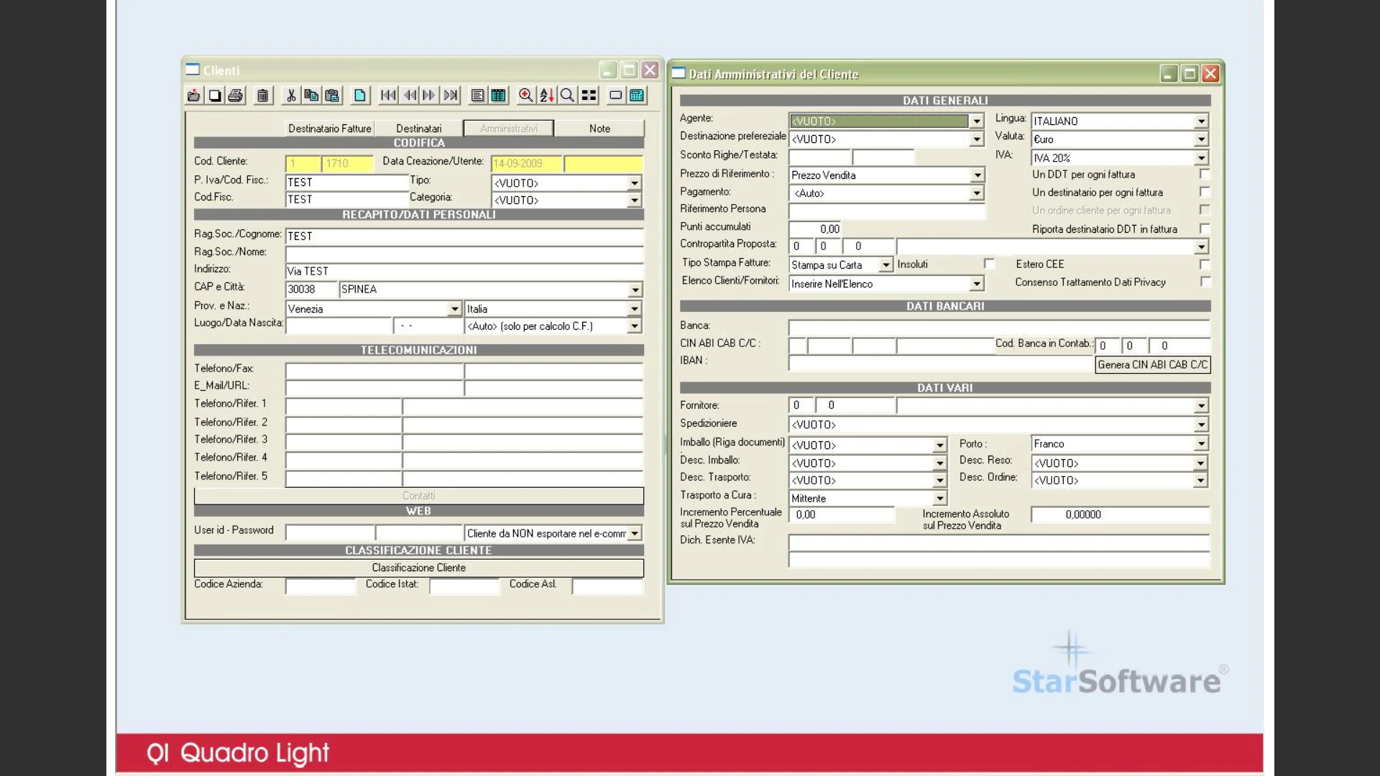Click the new document icon
This screenshot has width=1380, height=776.
[360, 96]
